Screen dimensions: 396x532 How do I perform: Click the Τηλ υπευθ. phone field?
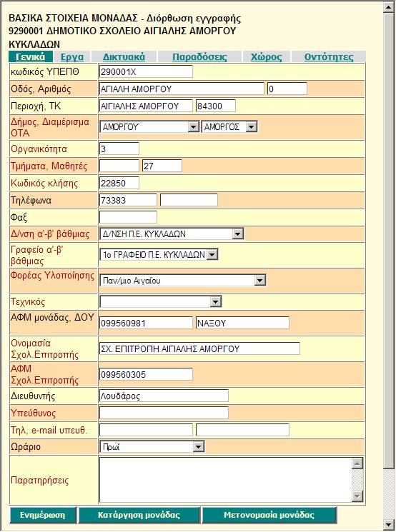coord(146,430)
